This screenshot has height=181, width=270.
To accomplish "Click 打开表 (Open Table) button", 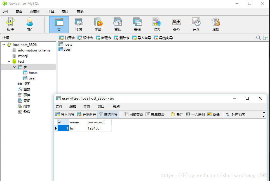I will pyautogui.click(x=67, y=38).
